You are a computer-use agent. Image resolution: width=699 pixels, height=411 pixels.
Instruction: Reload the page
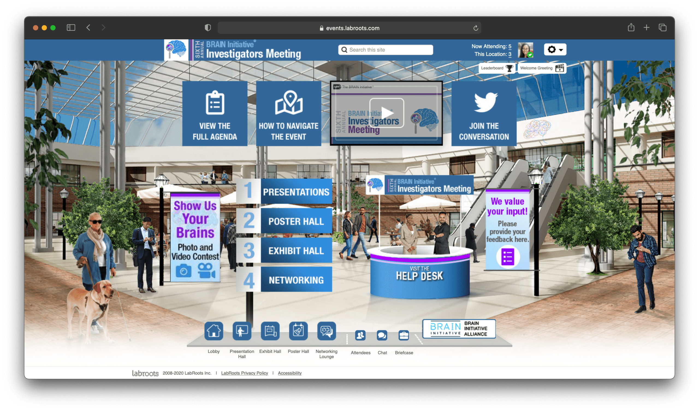476,28
